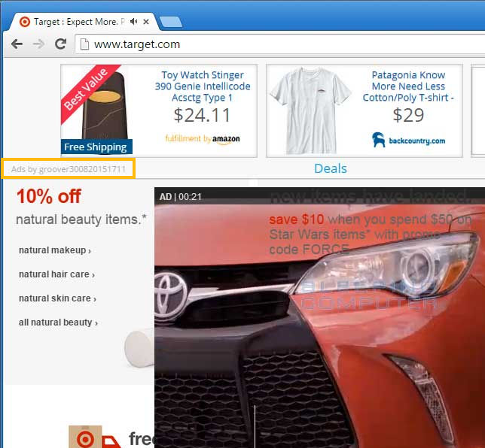Click the Target favicon on the tab
This screenshot has height=448, width=485.
point(25,22)
